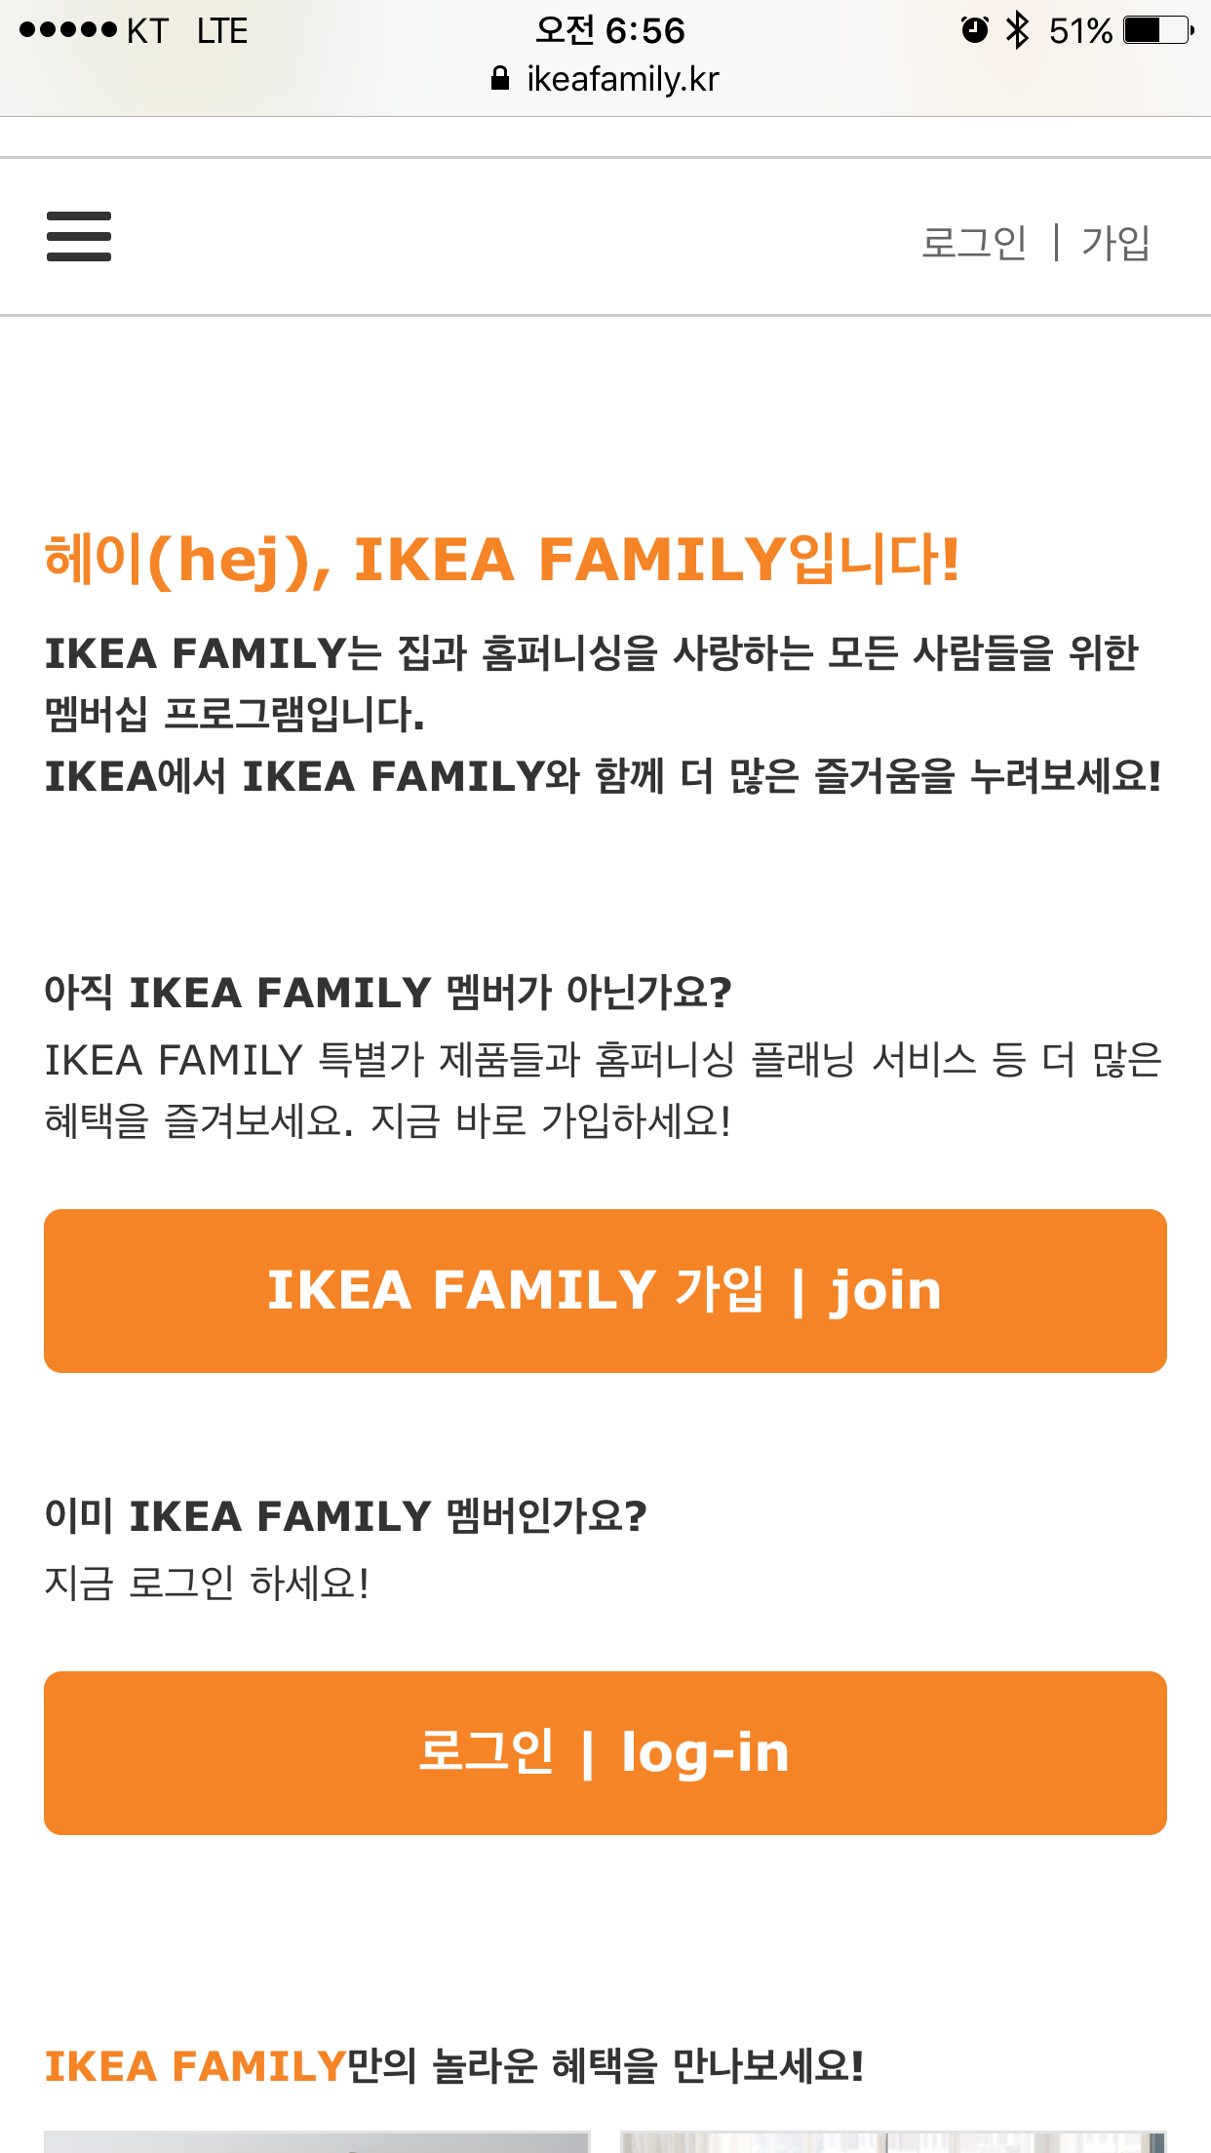Screen dimensions: 1211x2153
Task: Tap the ikeafamily.kr address bar
Action: pyautogui.click(x=605, y=78)
